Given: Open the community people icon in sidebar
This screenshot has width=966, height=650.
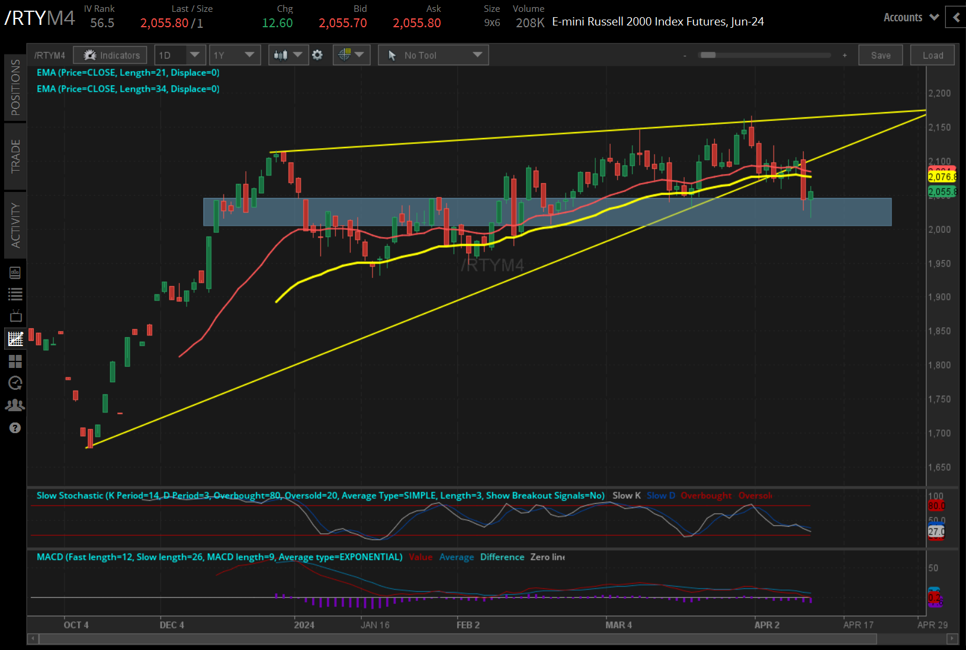Looking at the screenshot, I should (x=15, y=405).
